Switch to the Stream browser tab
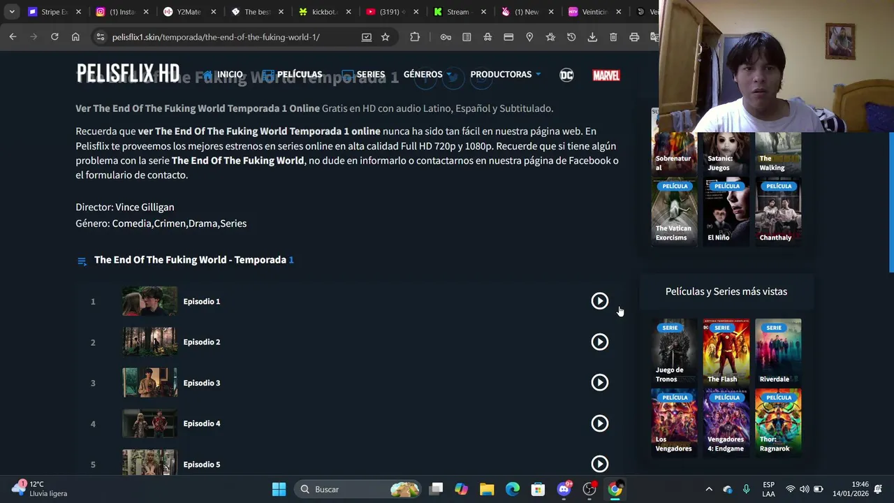Viewport: 894px width, 503px height. (x=458, y=12)
